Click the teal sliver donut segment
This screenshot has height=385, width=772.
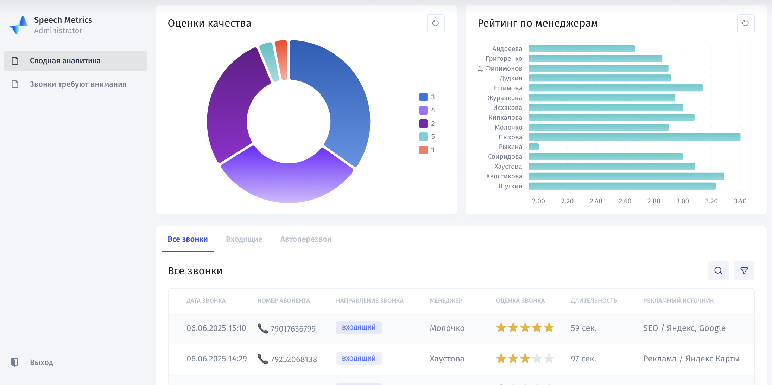(x=270, y=61)
